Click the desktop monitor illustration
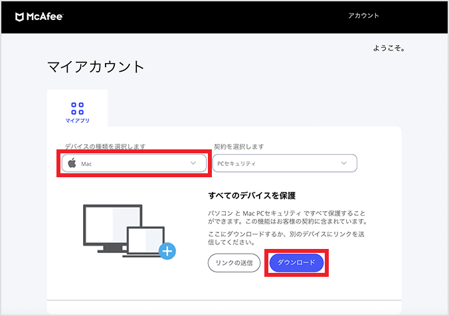 tap(112, 228)
